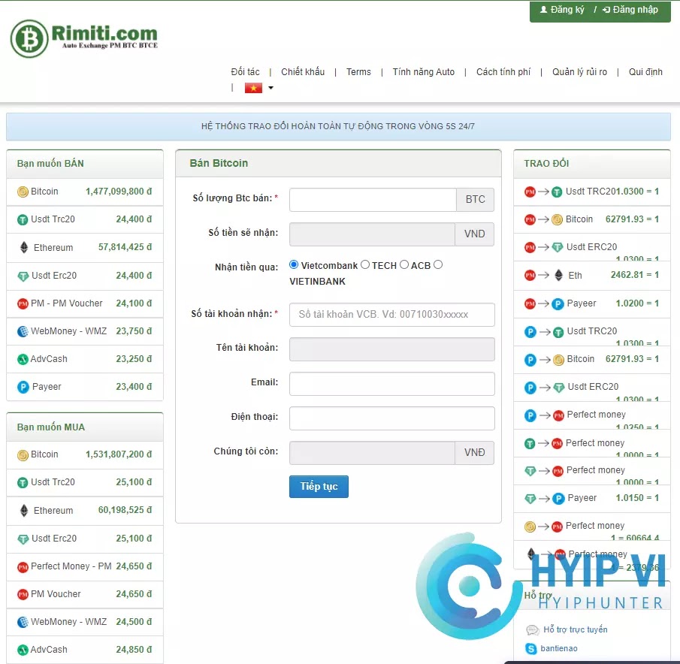Select the ACB bank radio button
This screenshot has height=664, width=680.
404,264
